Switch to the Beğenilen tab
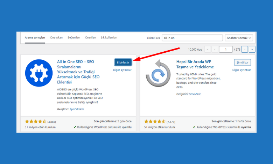 pyautogui.click(x=74, y=38)
